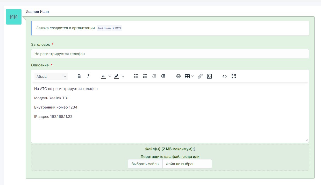Click the file size info icon
Viewport: 321px width, 185px height.
[194, 149]
